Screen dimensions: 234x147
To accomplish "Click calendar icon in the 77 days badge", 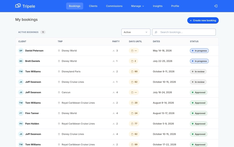I will tap(132, 124).
